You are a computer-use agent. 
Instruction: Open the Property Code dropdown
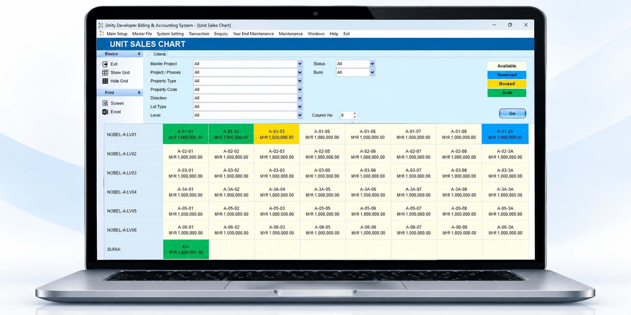[299, 89]
